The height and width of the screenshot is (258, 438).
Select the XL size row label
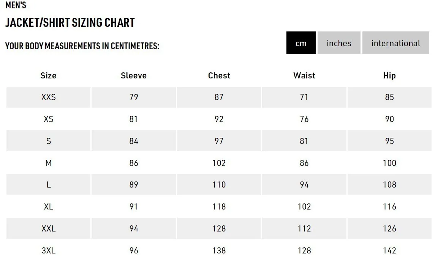[48, 207]
